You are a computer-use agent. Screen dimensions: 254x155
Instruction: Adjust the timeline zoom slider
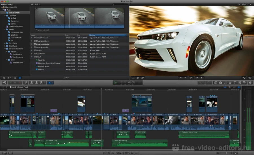pyautogui.click(x=226, y=153)
